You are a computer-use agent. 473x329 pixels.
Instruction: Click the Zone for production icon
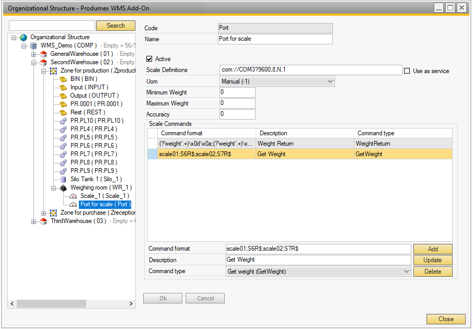[53, 70]
